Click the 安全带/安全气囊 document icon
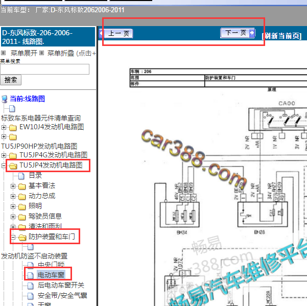 (x=31, y=296)
